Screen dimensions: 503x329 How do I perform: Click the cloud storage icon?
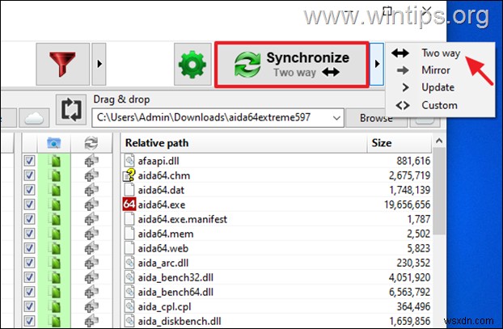tap(34, 117)
